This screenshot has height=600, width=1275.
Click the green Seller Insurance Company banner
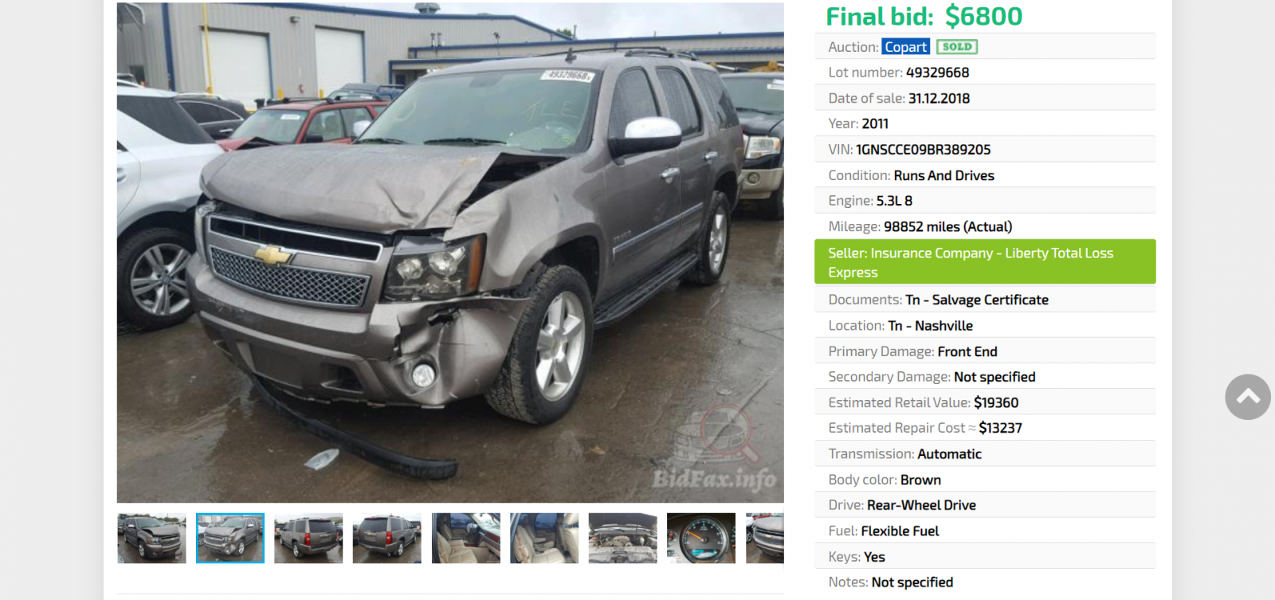point(985,262)
